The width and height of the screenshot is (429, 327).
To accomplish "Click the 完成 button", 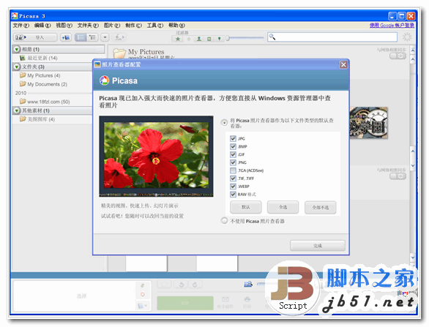I will point(318,246).
